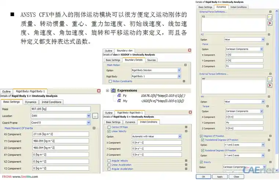The image size is (279, 180).
Task: Click XX Component inertia field
Action: point(61,134)
